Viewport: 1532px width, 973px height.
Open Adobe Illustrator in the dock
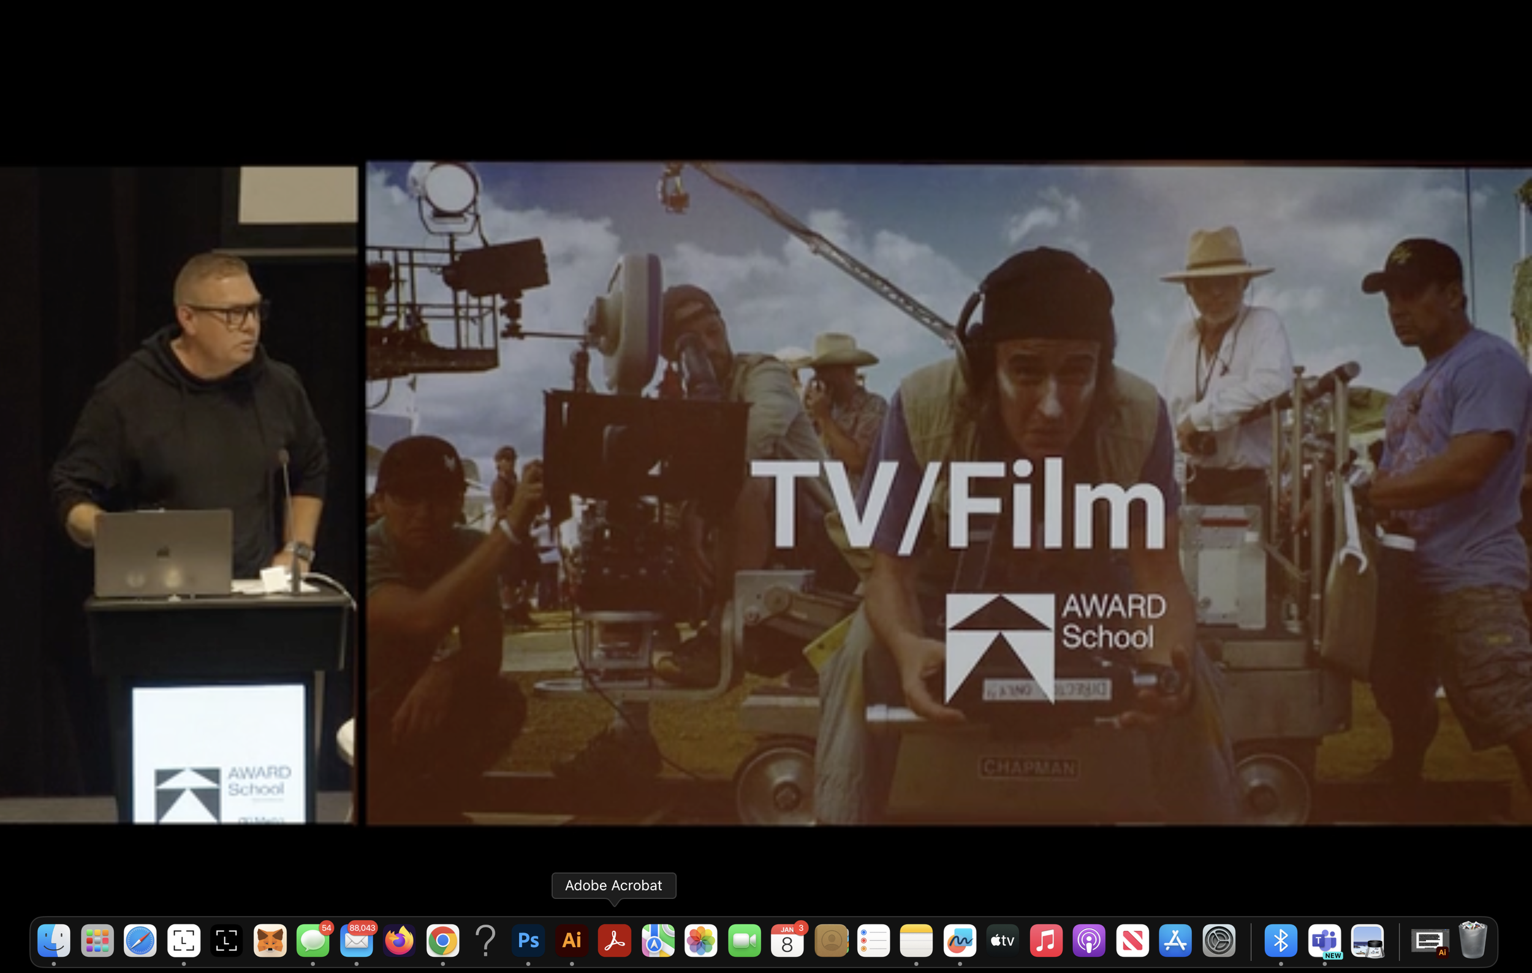(x=571, y=941)
